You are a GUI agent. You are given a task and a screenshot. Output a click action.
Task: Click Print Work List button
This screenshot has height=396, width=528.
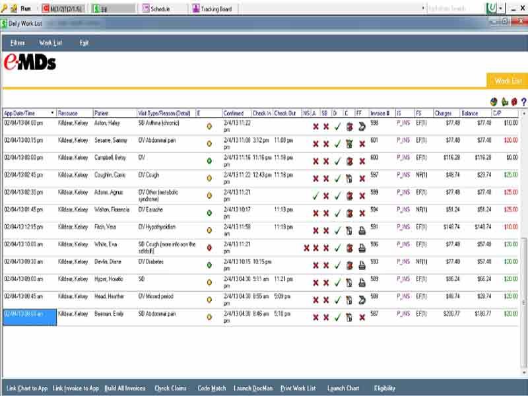click(x=298, y=388)
